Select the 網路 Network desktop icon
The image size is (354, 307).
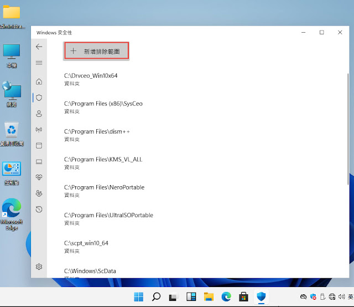tap(12, 94)
